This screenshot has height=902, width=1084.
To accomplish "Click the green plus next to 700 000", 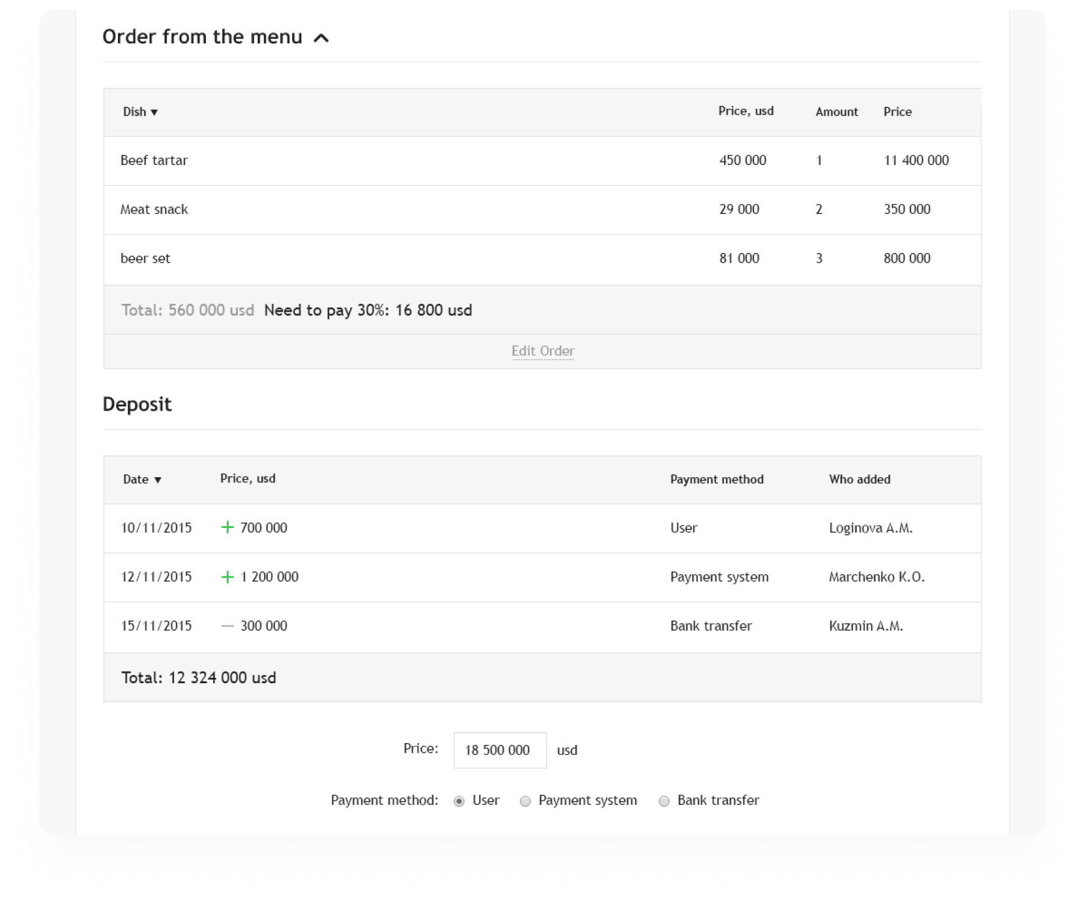I will [x=227, y=527].
